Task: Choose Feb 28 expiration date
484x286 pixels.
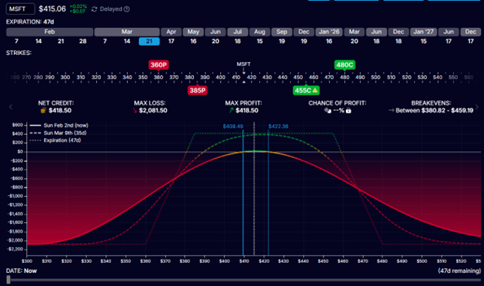Action: click(x=83, y=41)
